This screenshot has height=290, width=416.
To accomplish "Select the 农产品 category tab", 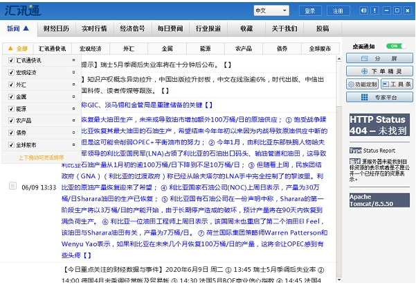I will click(x=244, y=49).
